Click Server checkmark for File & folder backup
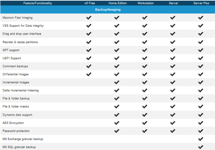This screenshot has width=215, height=150. coord(173,98)
